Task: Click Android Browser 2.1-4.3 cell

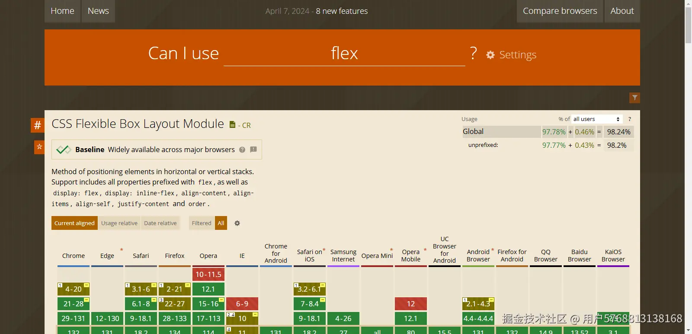Action: click(478, 304)
